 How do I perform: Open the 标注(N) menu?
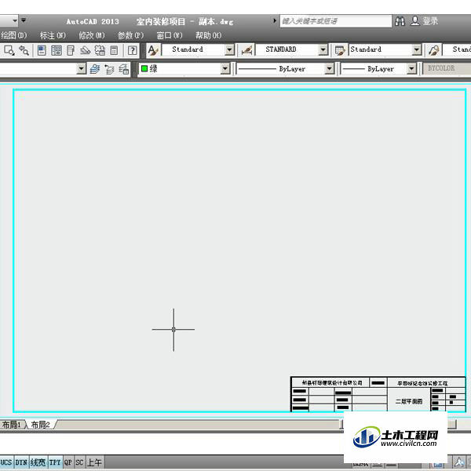coord(53,35)
